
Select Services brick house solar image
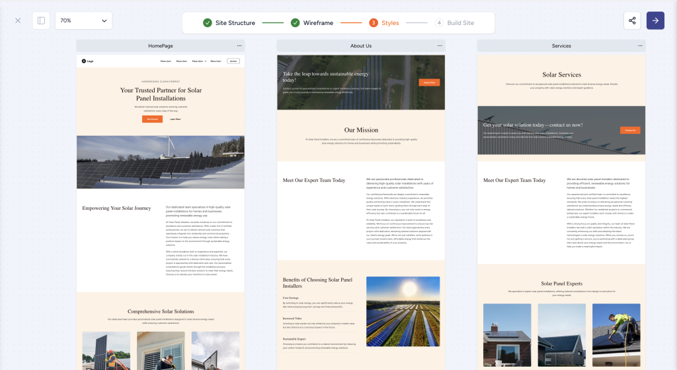click(507, 335)
